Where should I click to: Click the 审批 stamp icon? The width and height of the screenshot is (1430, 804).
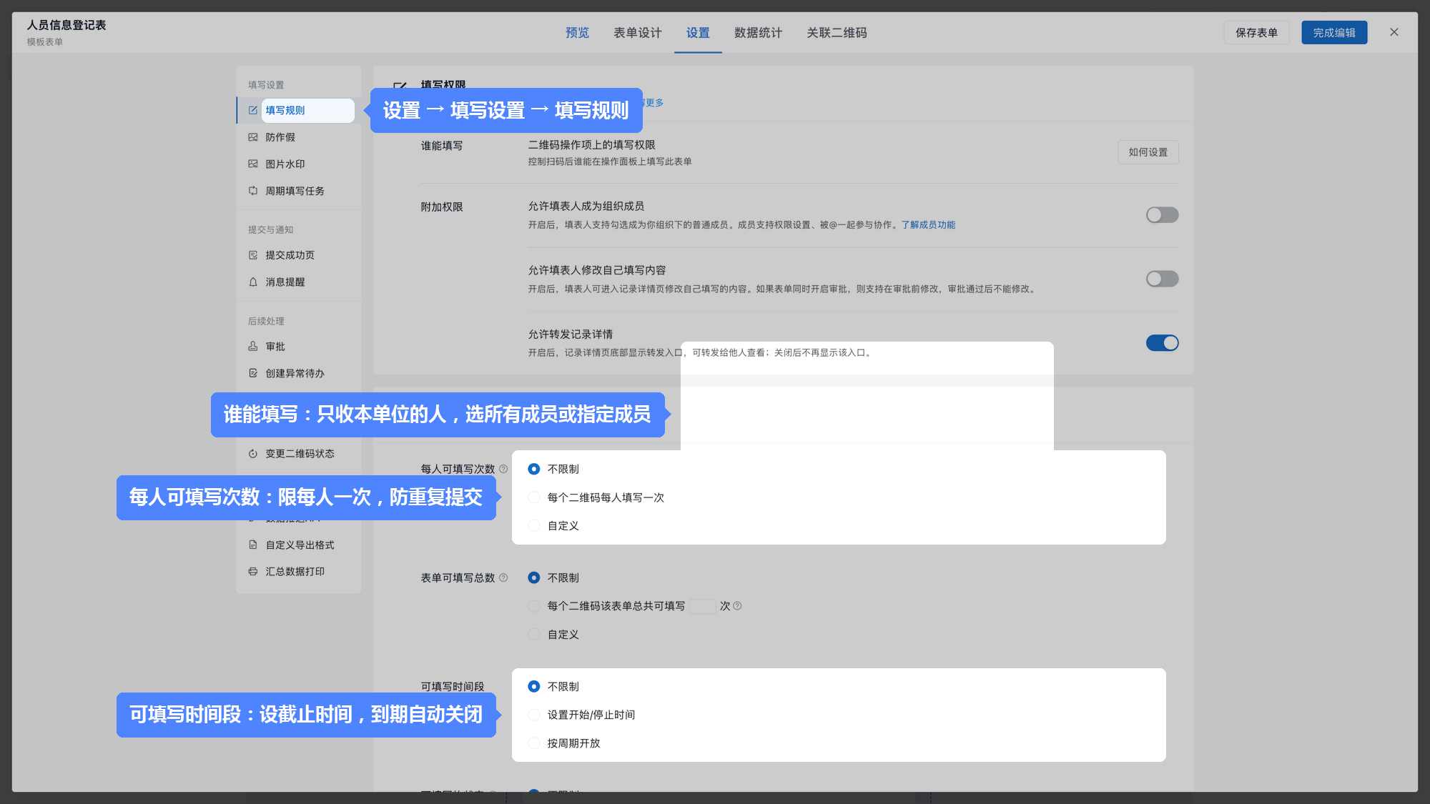(253, 347)
